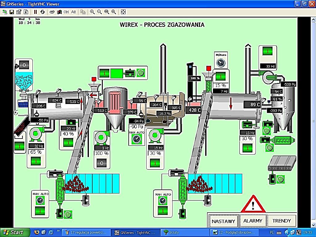Click the 65 % setpoint field
Viewport: 316px width, 237px height.
coord(36,152)
